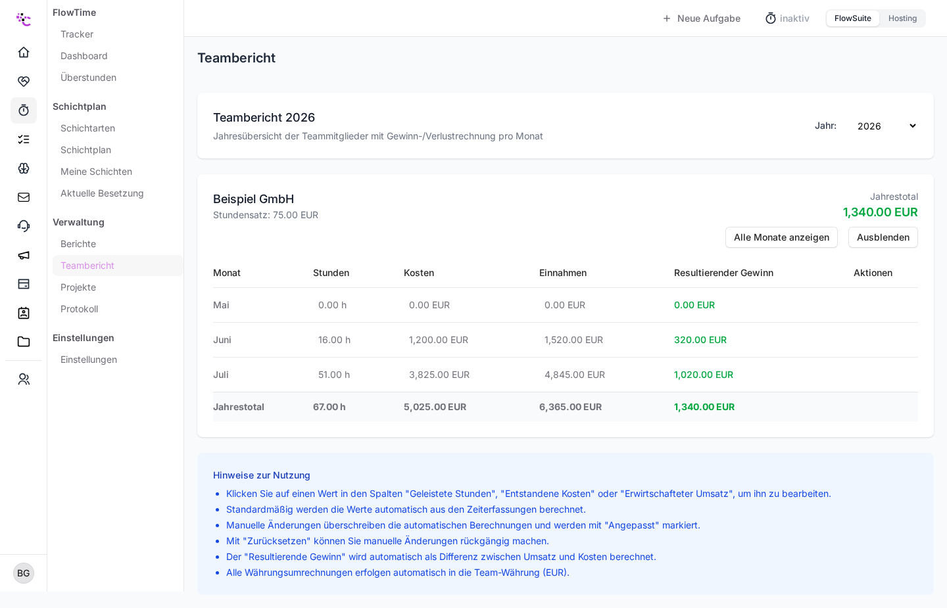Create a task with Neue Aufgabe
Screen dimensions: 947x608
click(702, 18)
